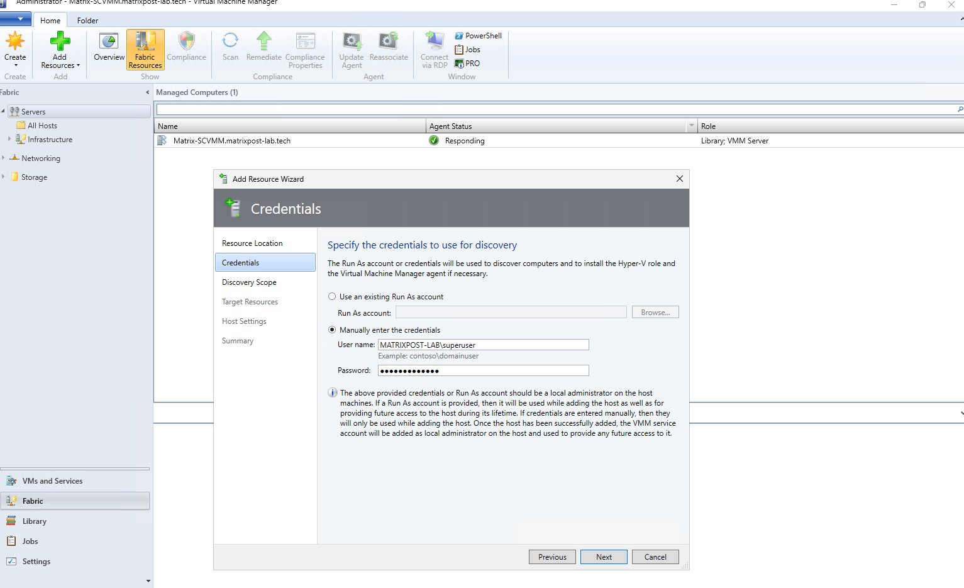
Task: Select the green Responding status icon
Action: point(434,141)
